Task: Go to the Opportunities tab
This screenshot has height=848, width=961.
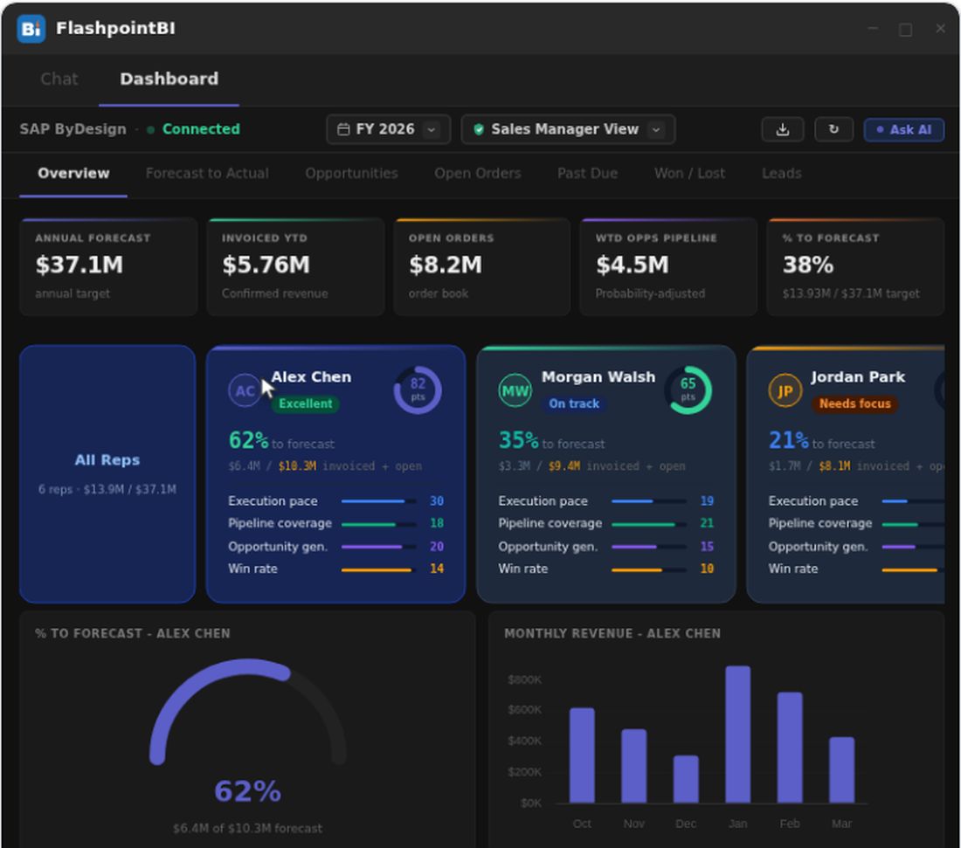Action: 352,174
